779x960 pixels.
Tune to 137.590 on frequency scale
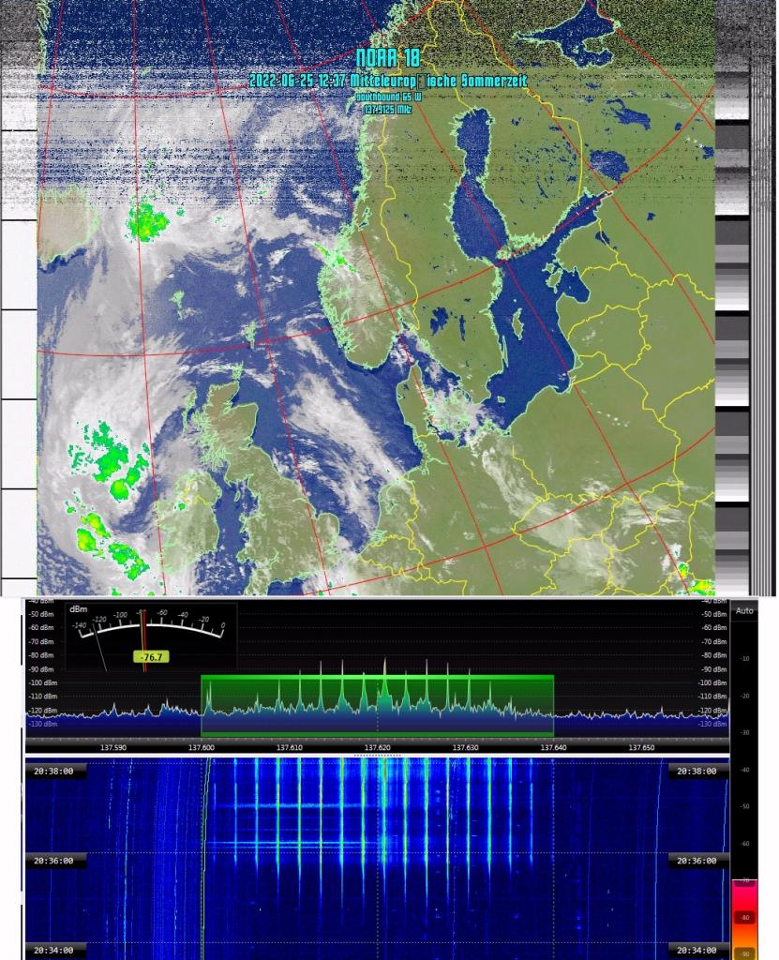(113, 747)
